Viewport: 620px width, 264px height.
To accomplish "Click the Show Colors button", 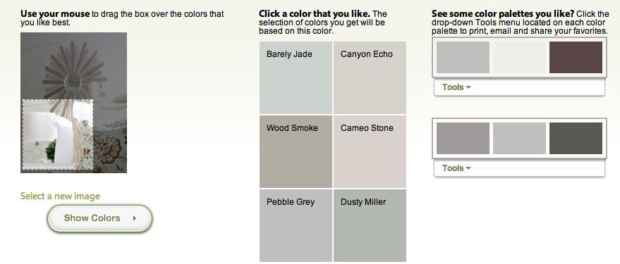I will [x=99, y=218].
